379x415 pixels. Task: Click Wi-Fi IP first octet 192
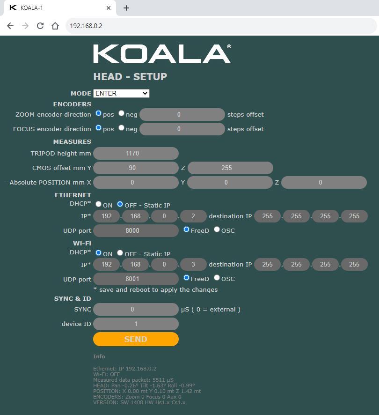pyautogui.click(x=107, y=264)
